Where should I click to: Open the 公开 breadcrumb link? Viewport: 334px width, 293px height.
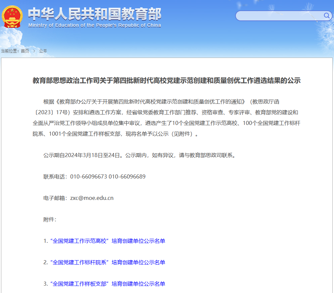pos(43,51)
